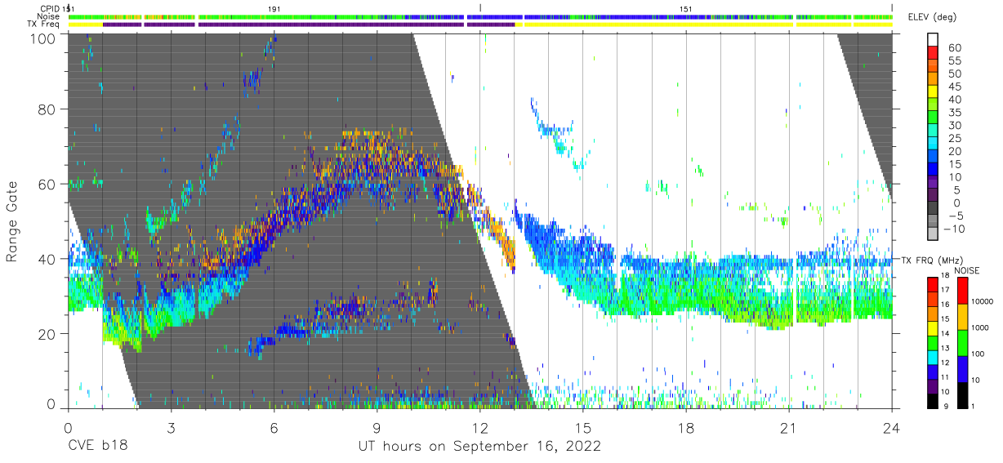
Task: Click 'UT hours on September 16, 2022' axis title
Action: coord(479,447)
